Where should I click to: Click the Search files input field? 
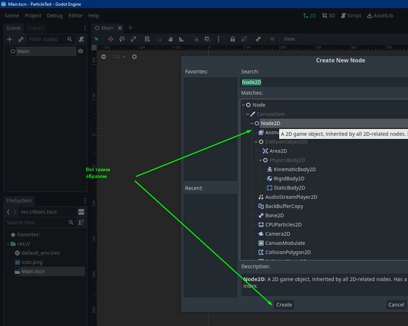[35, 222]
